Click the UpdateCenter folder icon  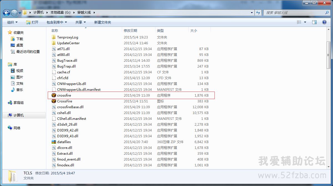(54, 43)
